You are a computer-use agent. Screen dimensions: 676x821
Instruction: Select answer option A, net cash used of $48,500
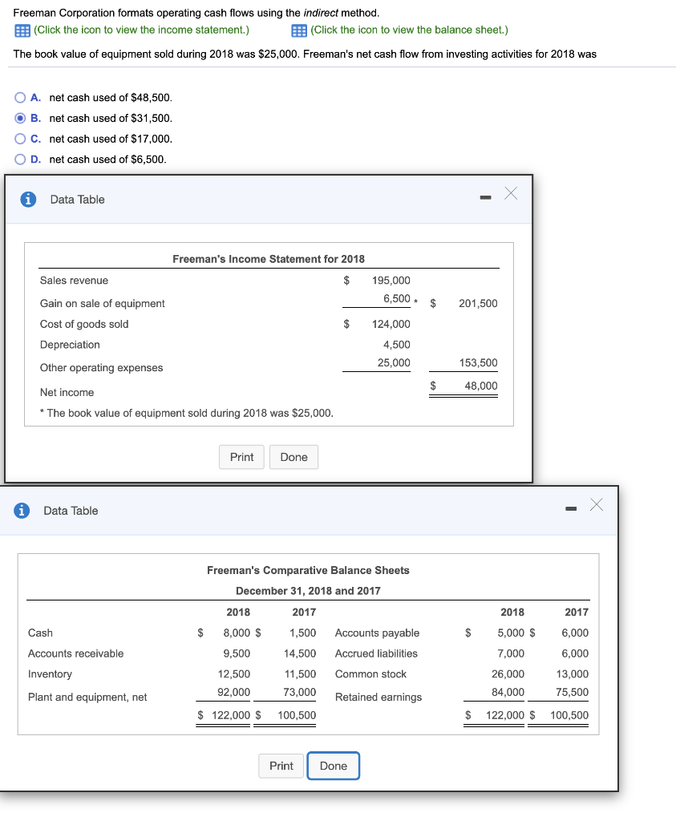tap(20, 97)
